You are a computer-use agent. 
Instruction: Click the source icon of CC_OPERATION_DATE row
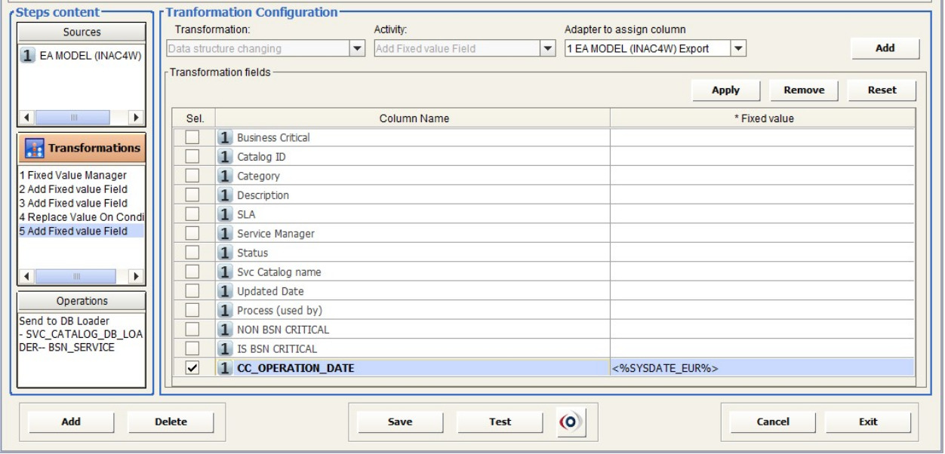225,368
